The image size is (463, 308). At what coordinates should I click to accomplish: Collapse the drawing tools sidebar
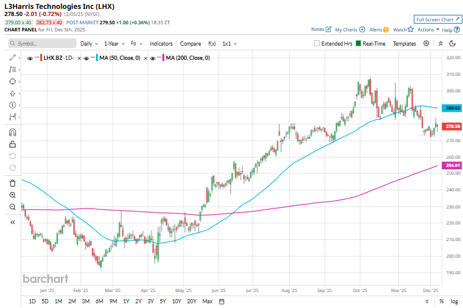point(12,222)
